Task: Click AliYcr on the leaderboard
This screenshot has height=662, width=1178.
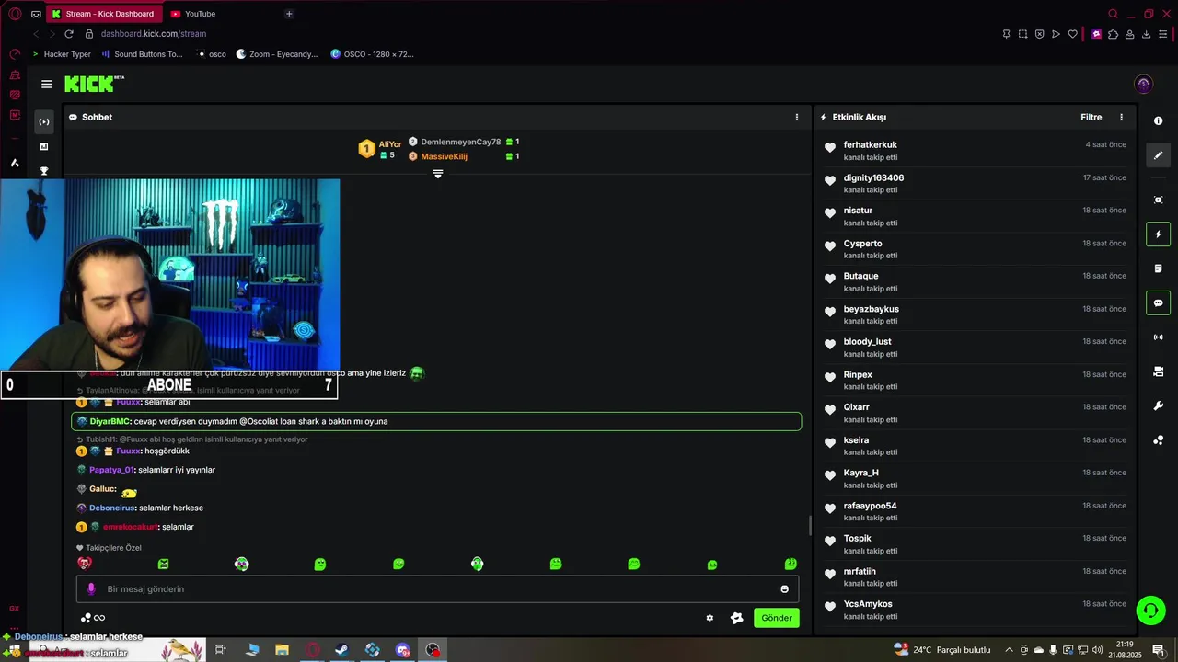Action: click(x=390, y=144)
